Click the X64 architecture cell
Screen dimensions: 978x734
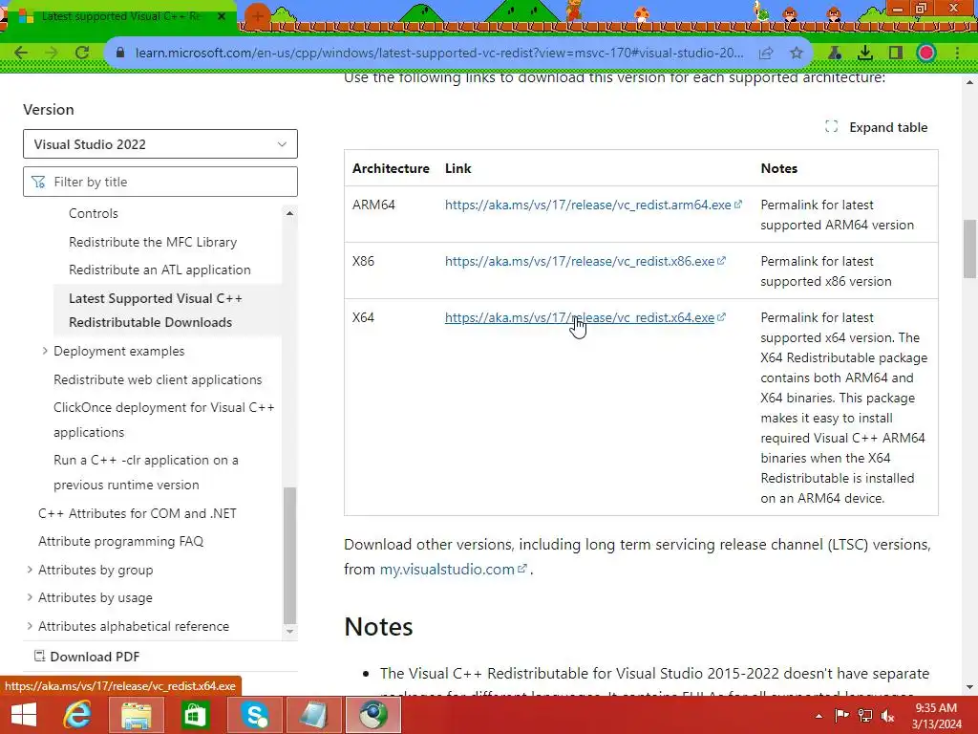tap(363, 317)
